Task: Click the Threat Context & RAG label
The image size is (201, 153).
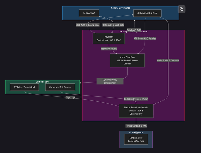Action: [136, 126]
